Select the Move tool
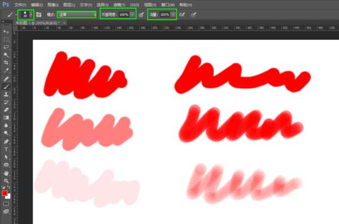The height and width of the screenshot is (224, 339). [6, 32]
